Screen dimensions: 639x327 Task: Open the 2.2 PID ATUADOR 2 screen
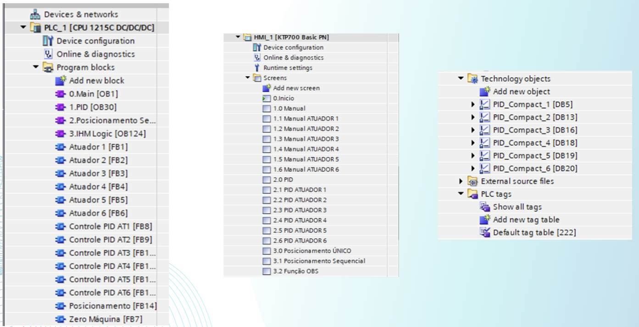point(300,200)
